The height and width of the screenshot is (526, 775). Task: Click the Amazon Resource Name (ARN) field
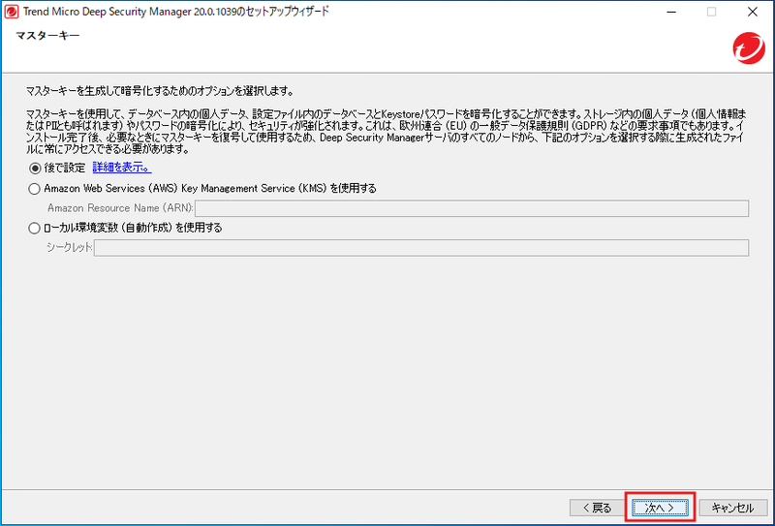coord(472,208)
